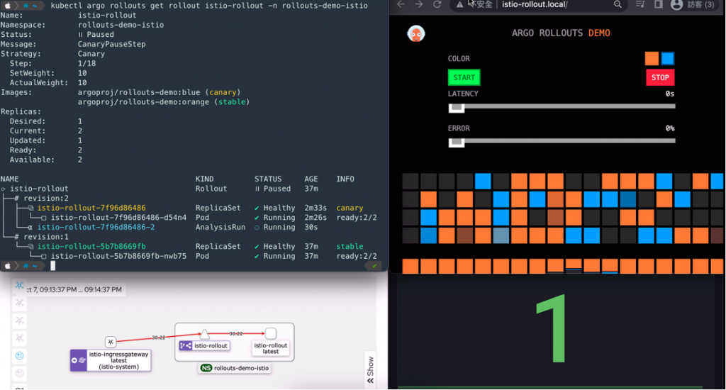Image resolution: width=726 pixels, height=390 pixels.
Task: Click the green checkmark at terminal prompt end
Action: pyautogui.click(x=374, y=266)
